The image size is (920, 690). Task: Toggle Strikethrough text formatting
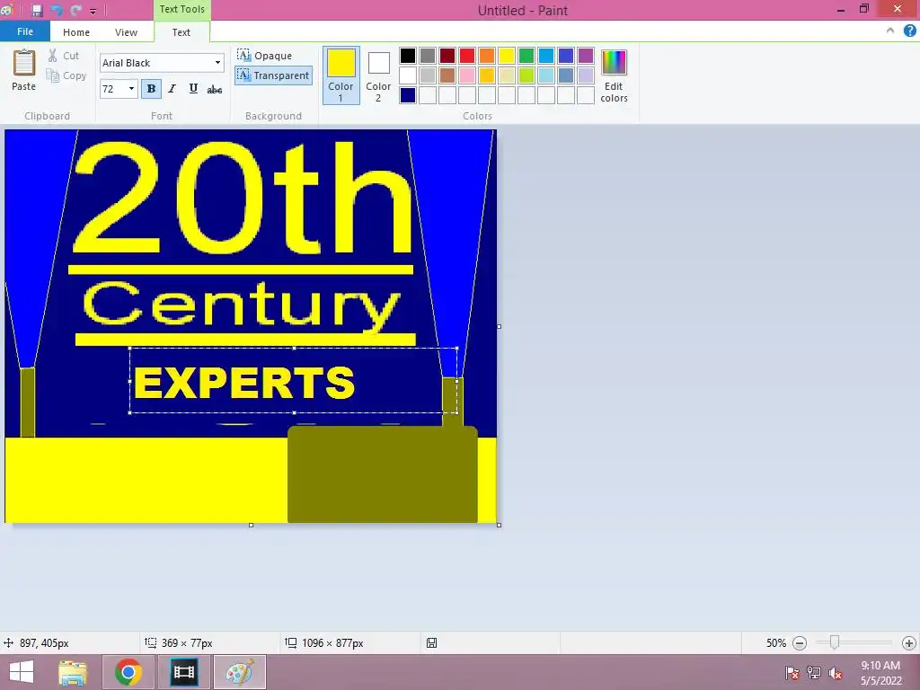point(215,89)
